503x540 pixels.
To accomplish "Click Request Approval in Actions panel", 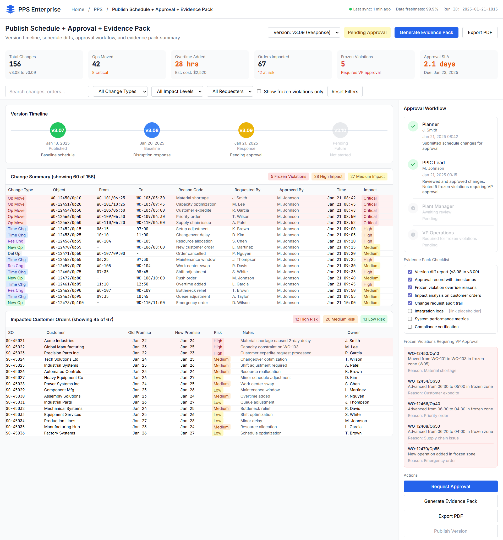I will pyautogui.click(x=450, y=487).
